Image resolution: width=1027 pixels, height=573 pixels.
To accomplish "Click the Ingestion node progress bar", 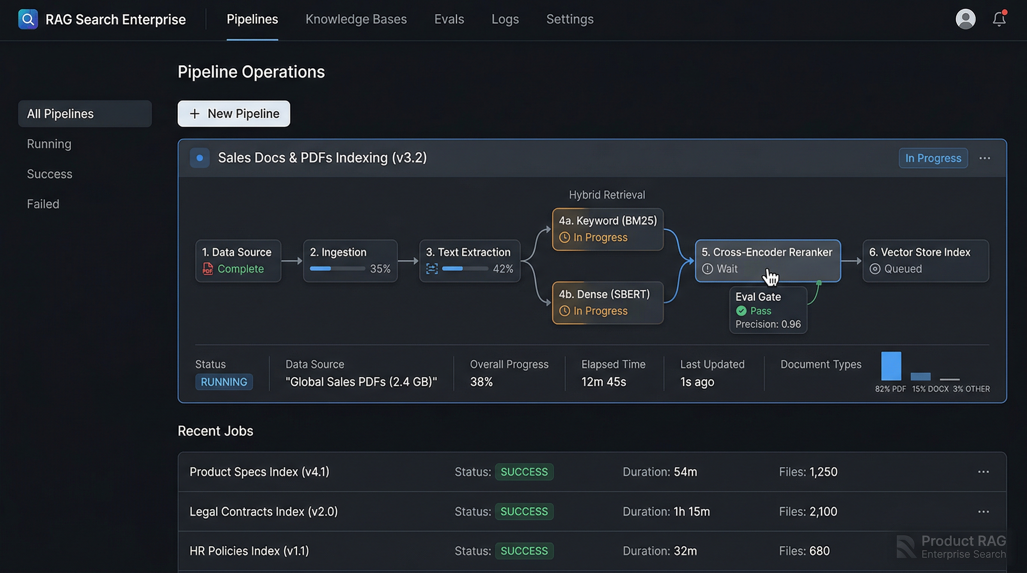I will pos(337,269).
